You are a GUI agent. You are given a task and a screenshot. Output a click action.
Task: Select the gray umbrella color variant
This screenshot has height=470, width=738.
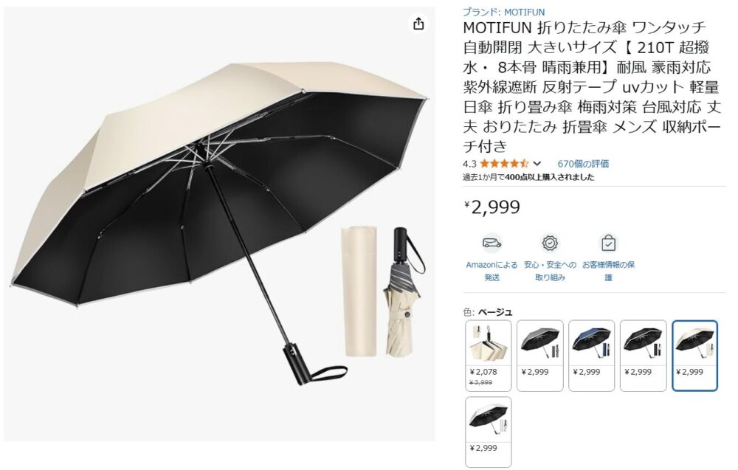coord(540,356)
